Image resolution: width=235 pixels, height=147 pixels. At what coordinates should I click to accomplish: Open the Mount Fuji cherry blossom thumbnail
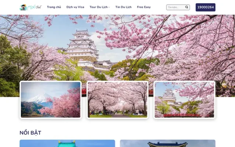click(x=51, y=100)
